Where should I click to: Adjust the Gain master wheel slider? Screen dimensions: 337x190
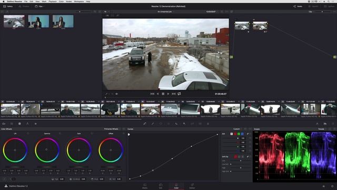(79, 167)
